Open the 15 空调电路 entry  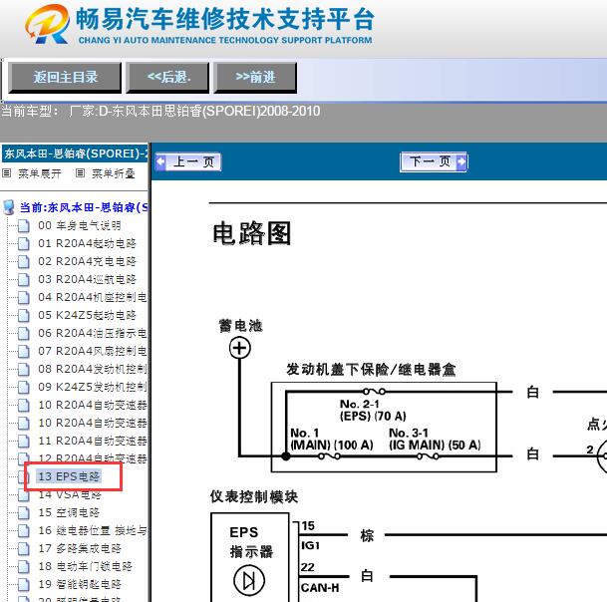click(x=69, y=512)
